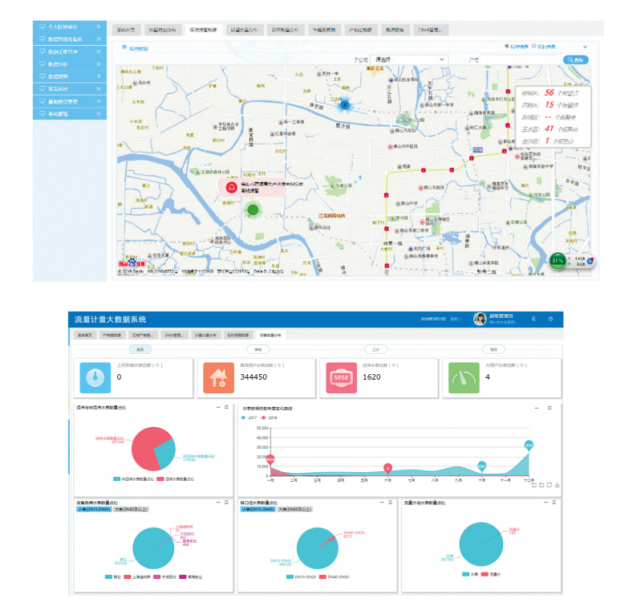This screenshot has height=615, width=637.
Task: Select the first radio option above the map
Action: (x=506, y=47)
